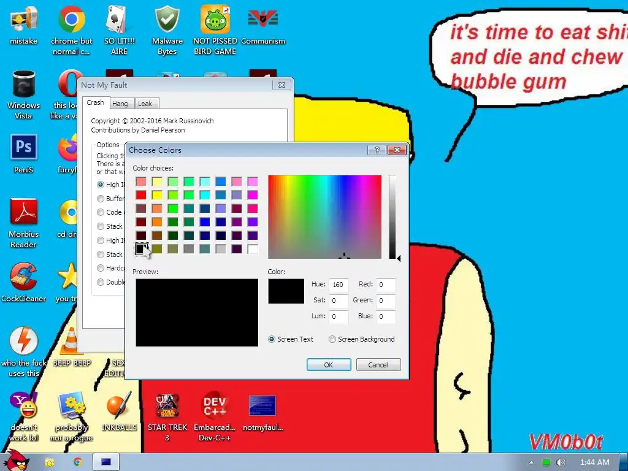The height and width of the screenshot is (471, 628).
Task: Click the Green value field
Action: point(386,301)
